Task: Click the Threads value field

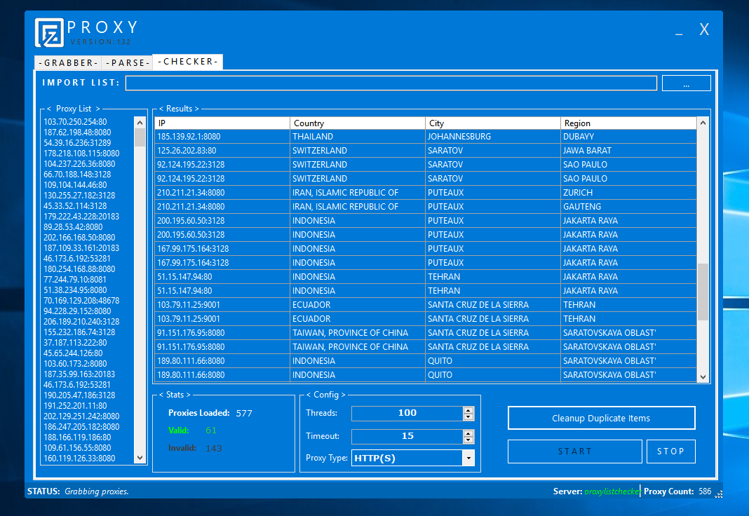Action: click(407, 413)
